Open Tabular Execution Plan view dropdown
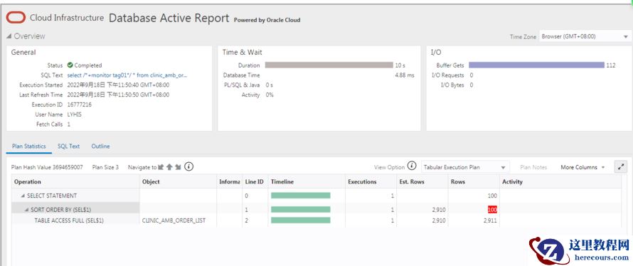 point(465,167)
